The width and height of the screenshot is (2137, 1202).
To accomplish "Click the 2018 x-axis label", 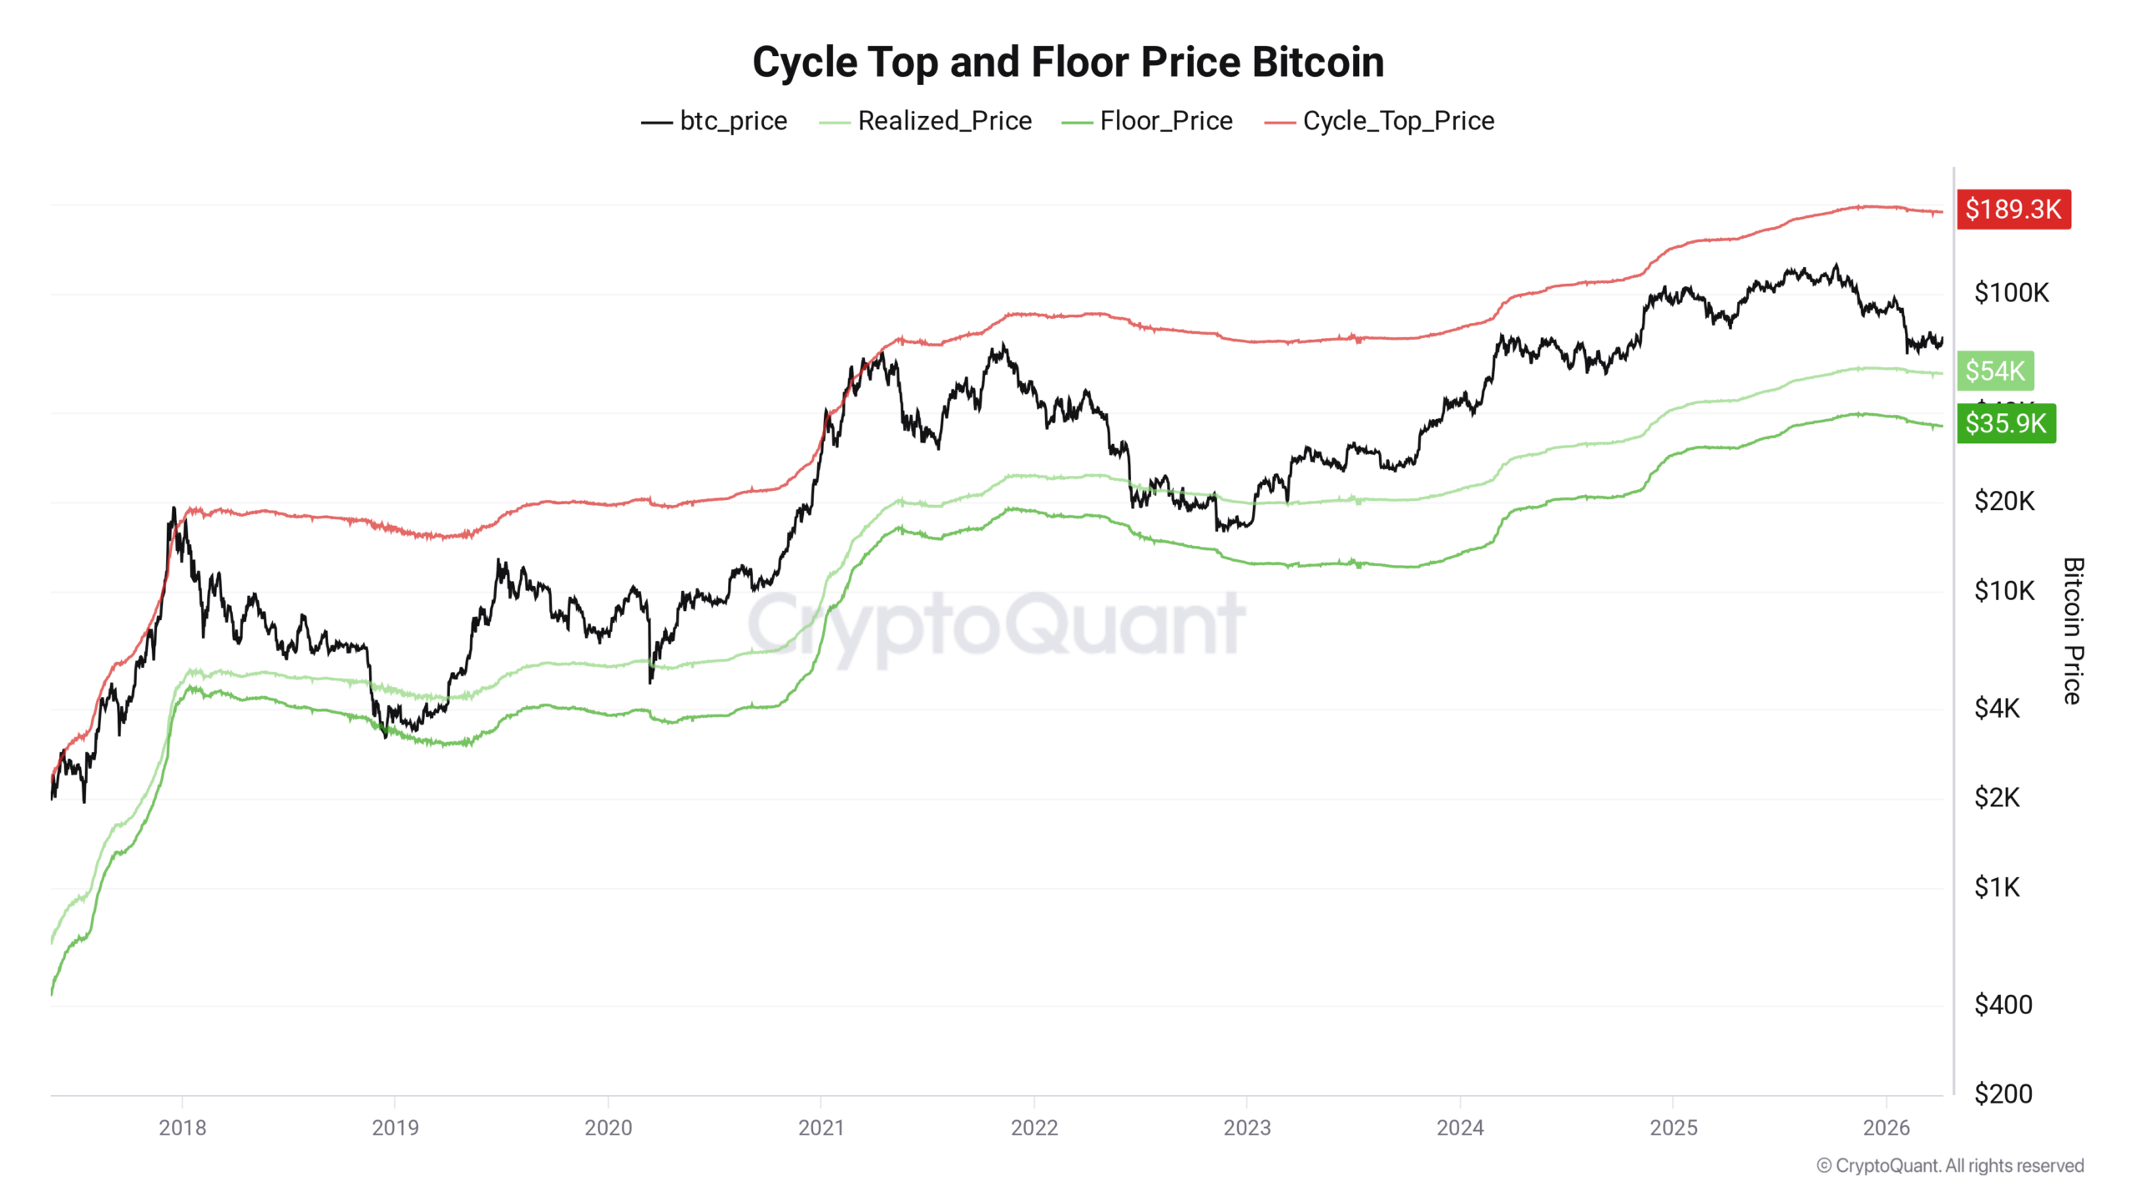I will point(182,1128).
